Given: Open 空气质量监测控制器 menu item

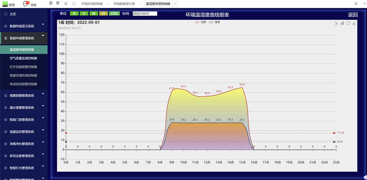Looking at the screenshot, I should [x=24, y=58].
